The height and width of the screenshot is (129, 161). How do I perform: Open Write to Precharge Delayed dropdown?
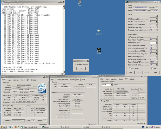(157, 45)
